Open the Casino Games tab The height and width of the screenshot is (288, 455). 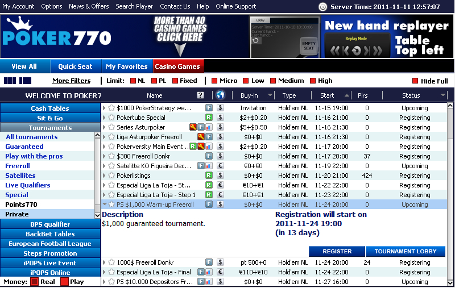pyautogui.click(x=178, y=66)
